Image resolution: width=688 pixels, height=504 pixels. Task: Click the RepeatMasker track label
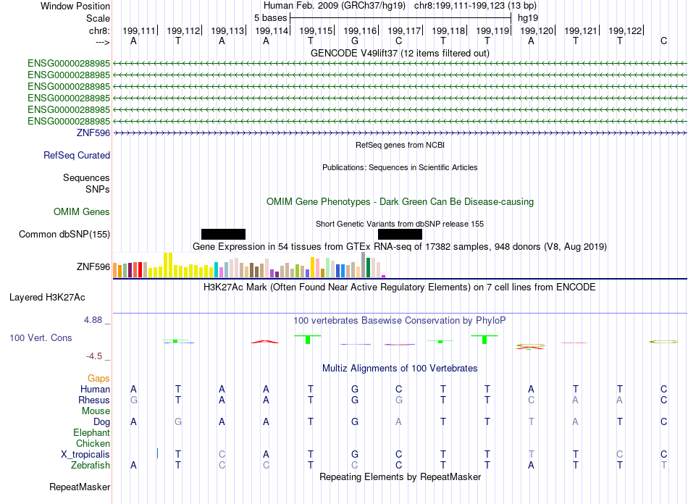tap(80, 487)
